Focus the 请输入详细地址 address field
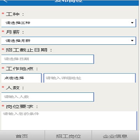This screenshot has height=140, width=140. click(90, 78)
